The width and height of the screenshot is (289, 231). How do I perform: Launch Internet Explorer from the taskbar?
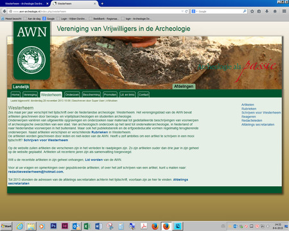click(x=20, y=226)
